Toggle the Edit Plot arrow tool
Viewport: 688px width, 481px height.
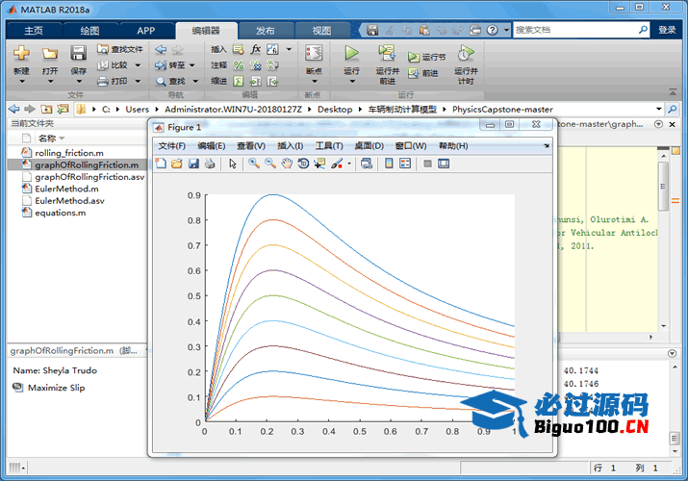pos(232,164)
